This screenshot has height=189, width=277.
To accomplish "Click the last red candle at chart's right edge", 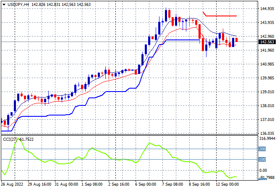I will tap(237, 40).
